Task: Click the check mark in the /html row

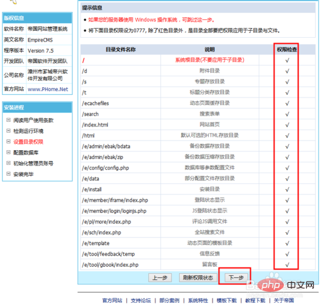Action: pyautogui.click(x=287, y=135)
